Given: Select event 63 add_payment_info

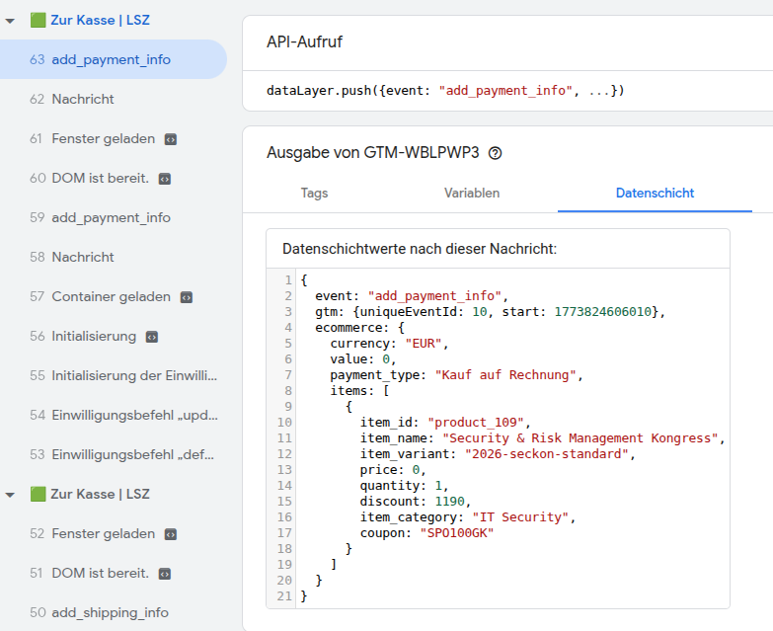Looking at the screenshot, I should point(111,59).
